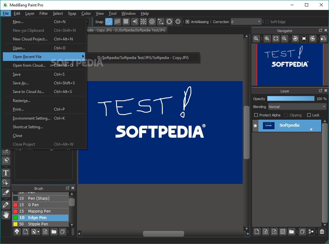Merge layer down icon in Layer panel
Image resolution: width=329 pixels, height=244 pixels.
tap(311, 231)
